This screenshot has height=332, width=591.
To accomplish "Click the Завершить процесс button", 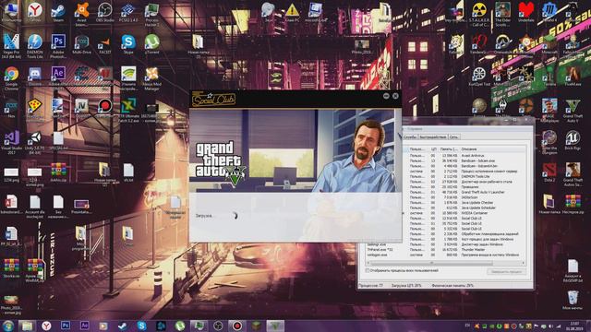I will tap(507, 271).
